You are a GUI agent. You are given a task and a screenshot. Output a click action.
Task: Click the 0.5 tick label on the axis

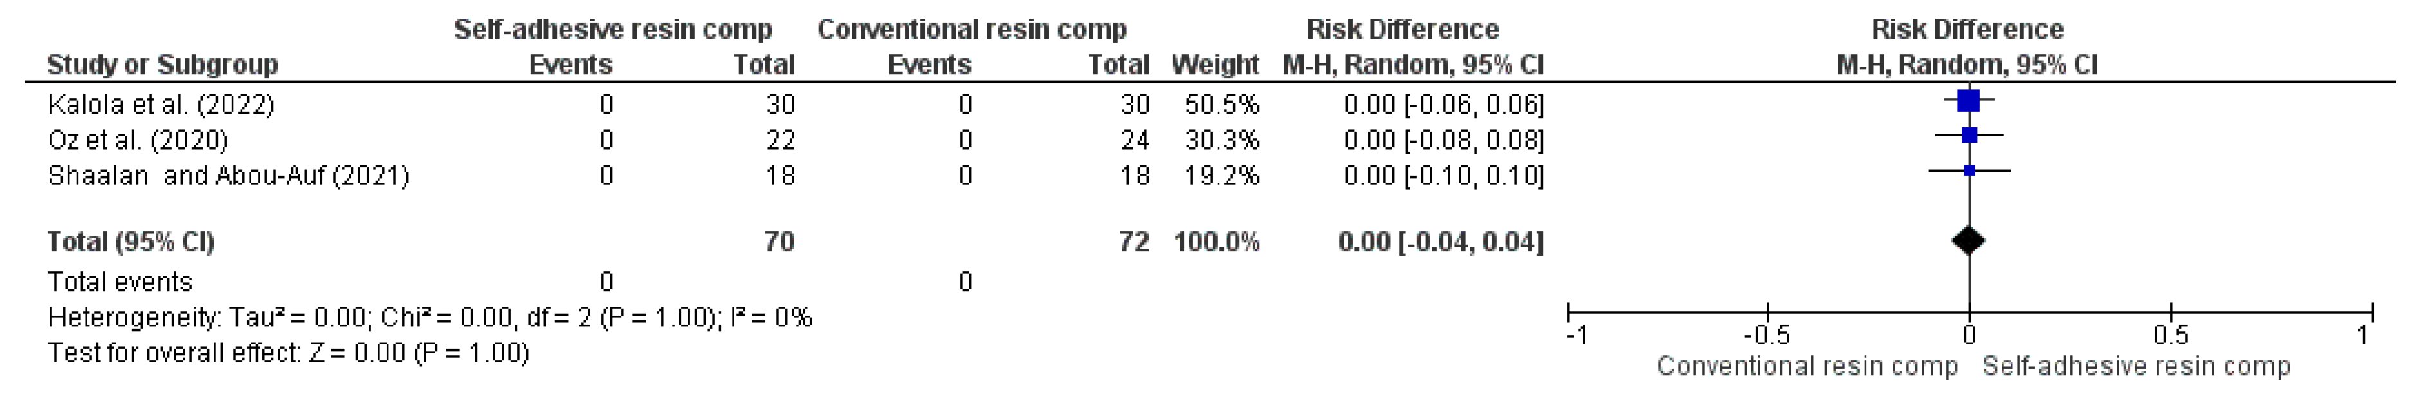tap(2169, 335)
